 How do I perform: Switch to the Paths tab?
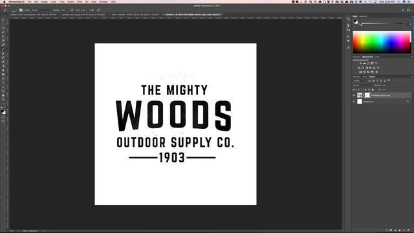tap(365, 76)
